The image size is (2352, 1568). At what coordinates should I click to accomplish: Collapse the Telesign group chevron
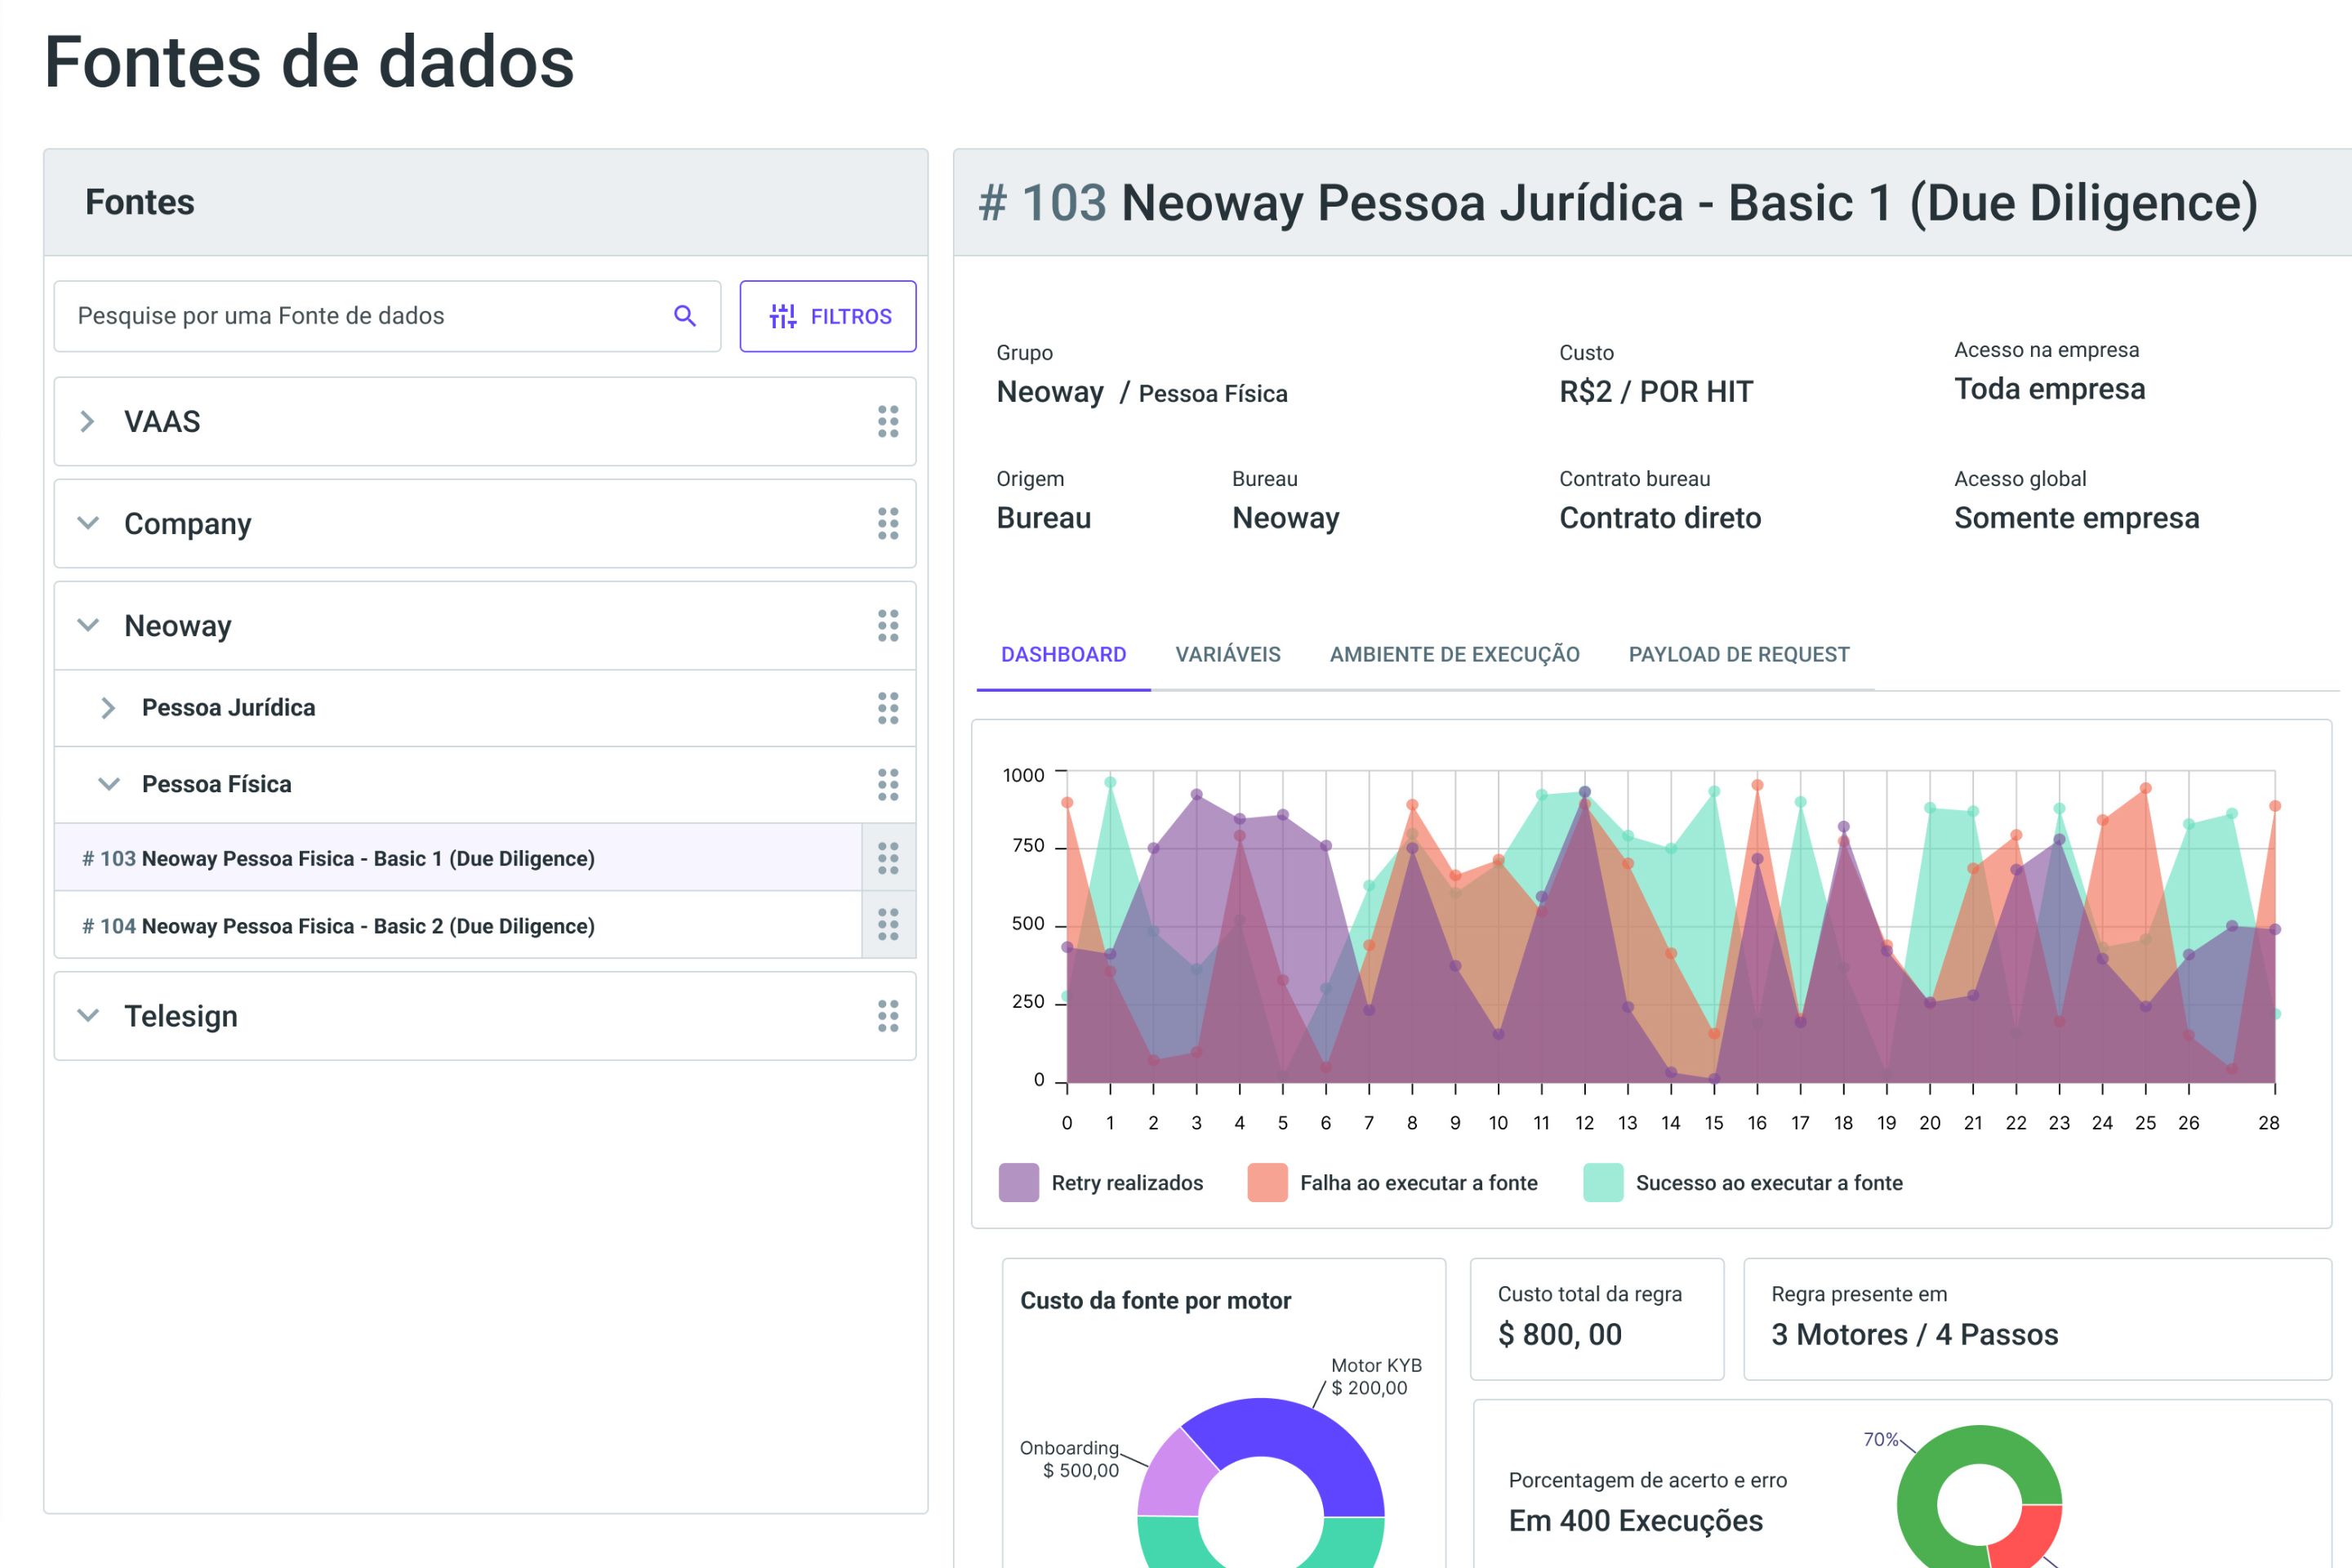click(88, 1016)
